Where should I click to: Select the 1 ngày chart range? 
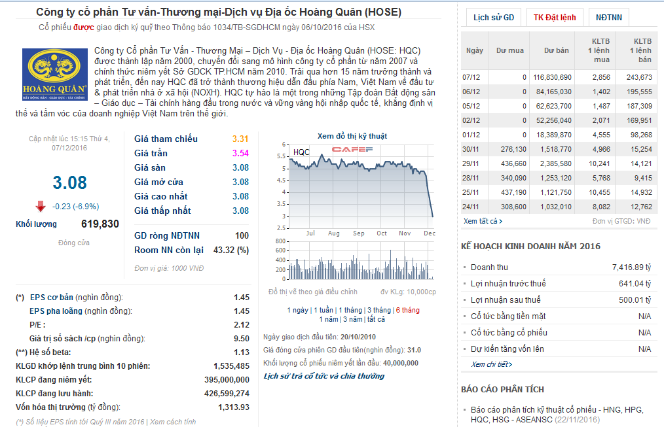click(298, 310)
